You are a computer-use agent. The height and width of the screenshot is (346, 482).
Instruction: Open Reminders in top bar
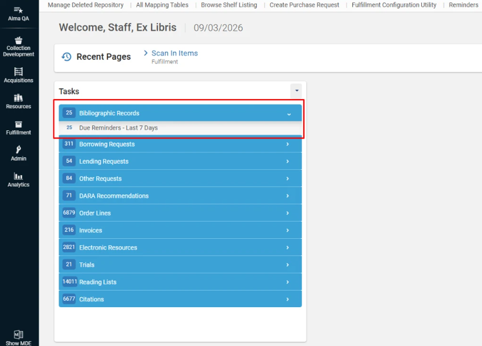[464, 5]
